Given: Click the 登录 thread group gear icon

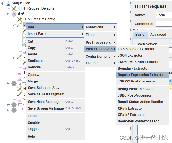Looking at the screenshot, I should tap(14, 14).
